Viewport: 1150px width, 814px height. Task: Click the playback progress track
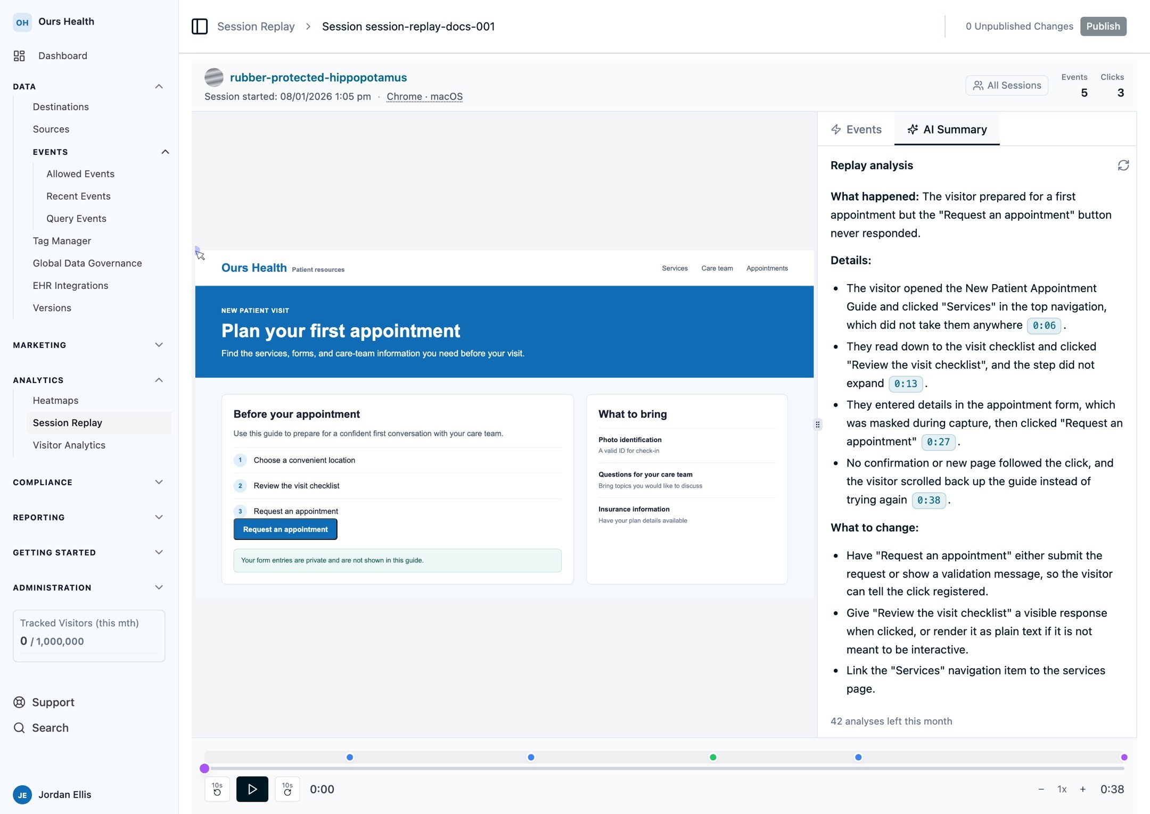point(664,768)
